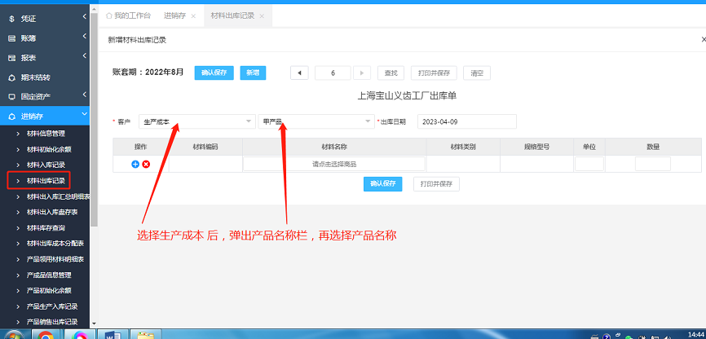Open the 客户 dropdown showing 生产成本

(197, 121)
